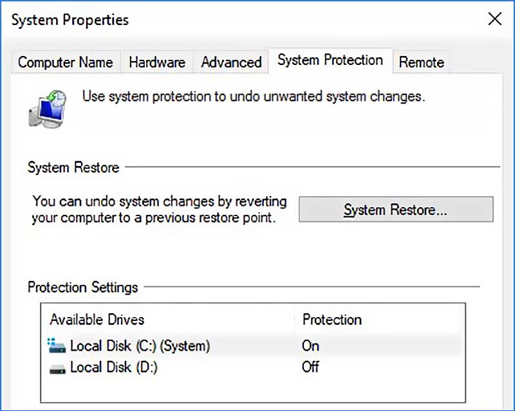Screen dimensions: 515x411
Task: Click the Available Drives column header
Action: [x=97, y=320]
